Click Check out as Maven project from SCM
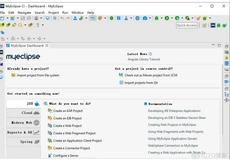This screenshot has width=230, height=162. tap(151, 75)
